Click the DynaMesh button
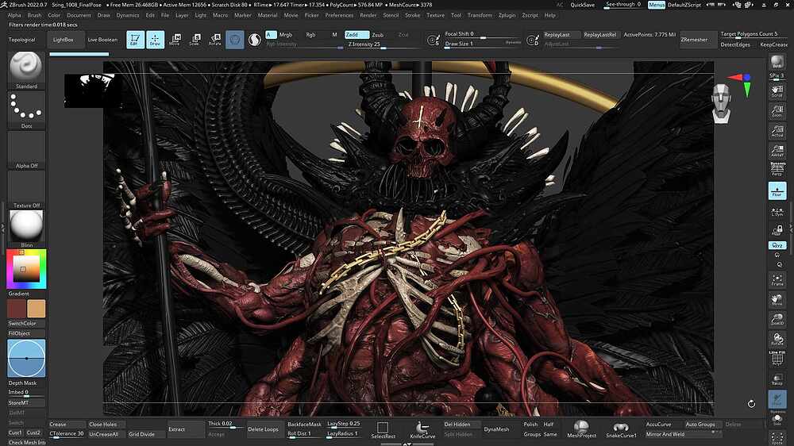The height and width of the screenshot is (446, 794). [496, 429]
